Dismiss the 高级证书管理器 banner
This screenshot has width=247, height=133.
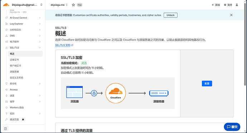tap(231, 15)
